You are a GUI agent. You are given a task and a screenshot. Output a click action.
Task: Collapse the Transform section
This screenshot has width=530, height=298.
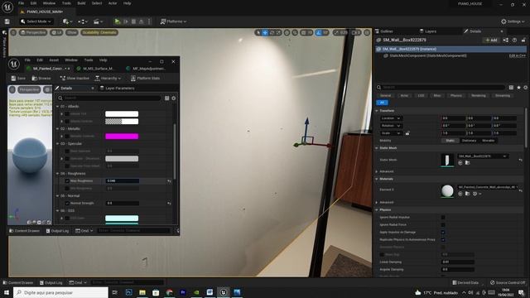[377, 111]
